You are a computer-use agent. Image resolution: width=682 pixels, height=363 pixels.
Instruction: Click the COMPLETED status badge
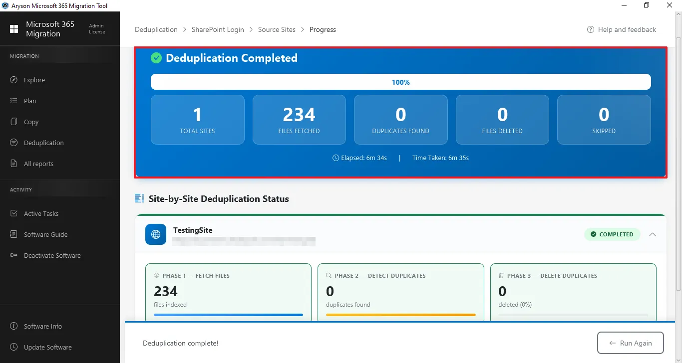coord(612,234)
